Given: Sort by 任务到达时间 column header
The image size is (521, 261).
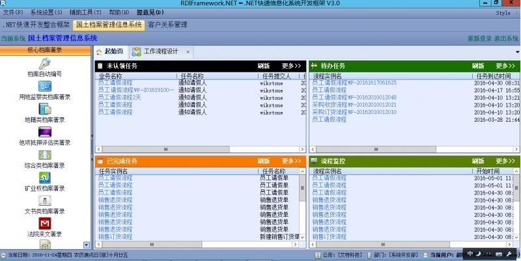Looking at the screenshot, I should [494, 76].
